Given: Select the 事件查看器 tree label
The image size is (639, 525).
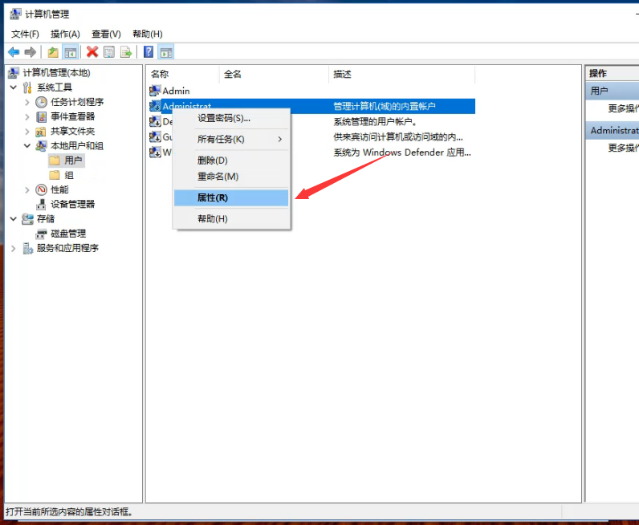Looking at the screenshot, I should 73,116.
